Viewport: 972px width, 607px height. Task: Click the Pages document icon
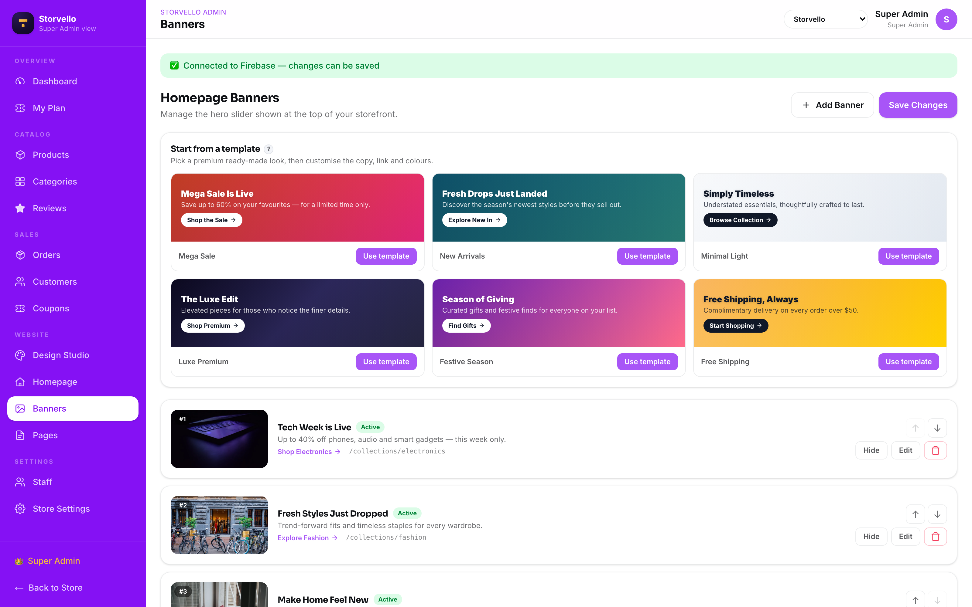pos(20,435)
